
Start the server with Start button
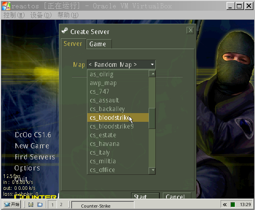pos(145,196)
